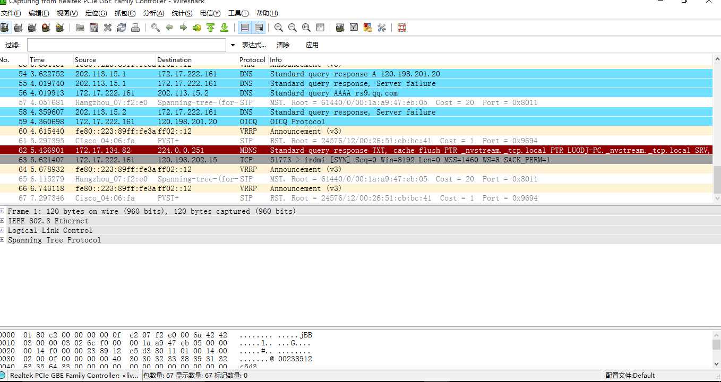Image resolution: width=721 pixels, height=382 pixels.
Task: Expand the Logical-Link Control node
Action: coord(3,230)
